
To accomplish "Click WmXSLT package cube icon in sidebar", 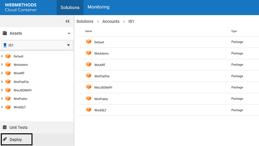I will (x=8, y=107).
